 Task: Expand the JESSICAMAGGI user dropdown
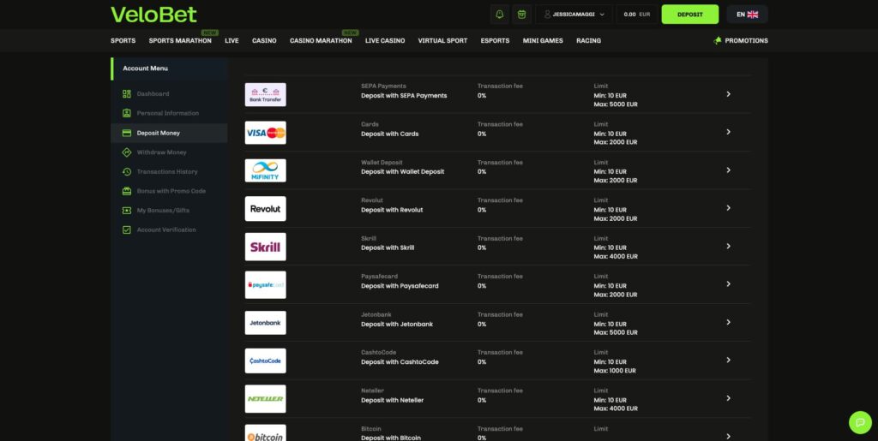pyautogui.click(x=574, y=15)
